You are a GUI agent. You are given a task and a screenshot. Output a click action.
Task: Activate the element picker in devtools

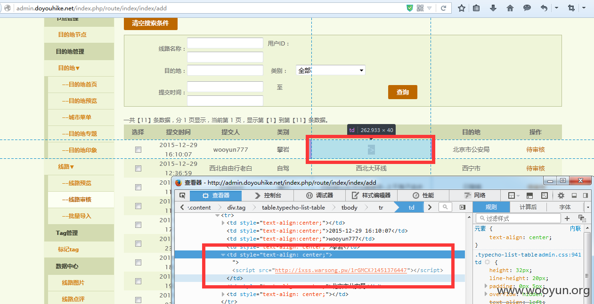click(x=183, y=195)
